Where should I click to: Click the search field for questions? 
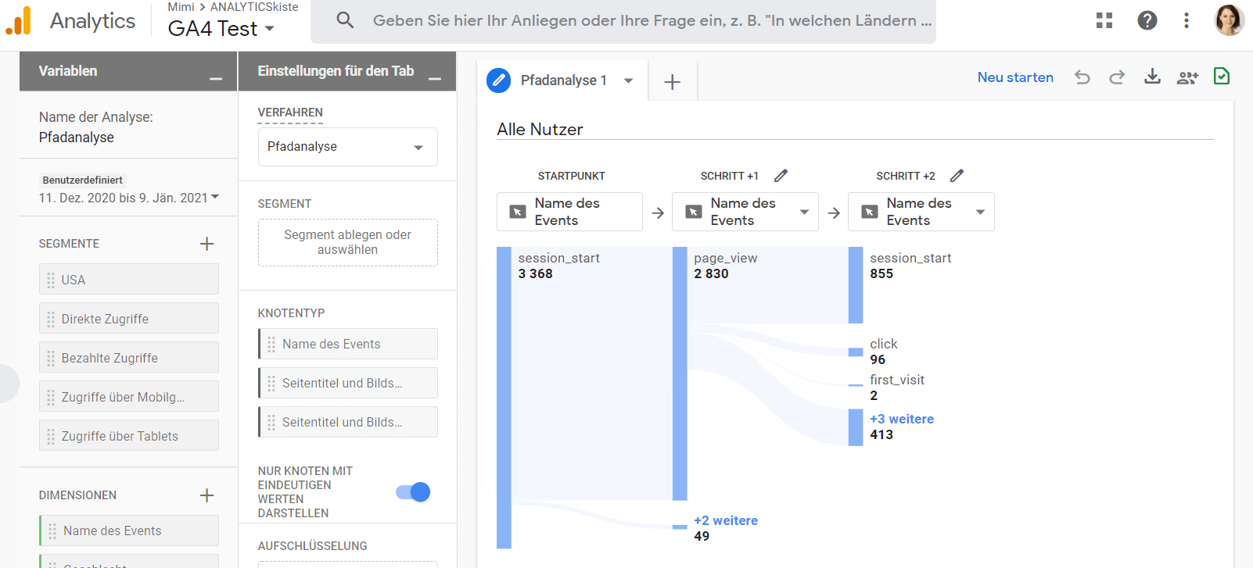[652, 20]
